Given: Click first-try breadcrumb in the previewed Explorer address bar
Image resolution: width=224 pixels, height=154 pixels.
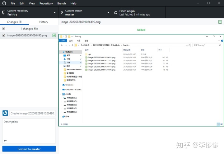Looking at the screenshot, I should point(126,45).
